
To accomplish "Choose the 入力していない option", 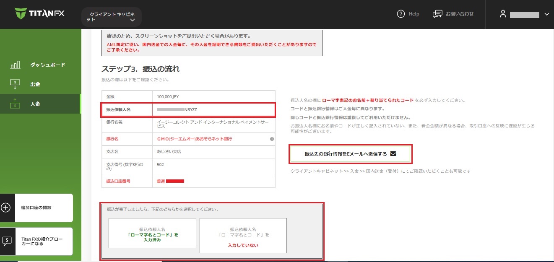I will 243,236.
